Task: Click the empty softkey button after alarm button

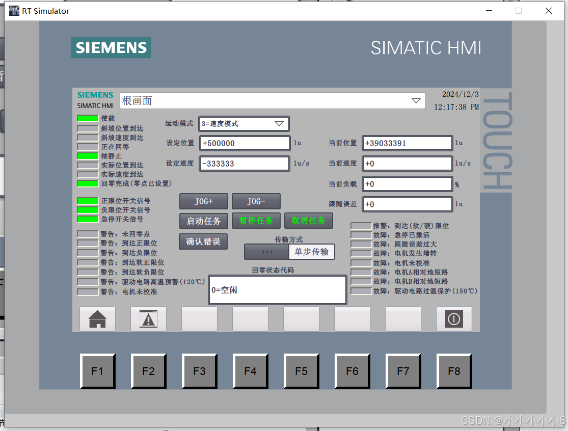Action: tap(199, 319)
